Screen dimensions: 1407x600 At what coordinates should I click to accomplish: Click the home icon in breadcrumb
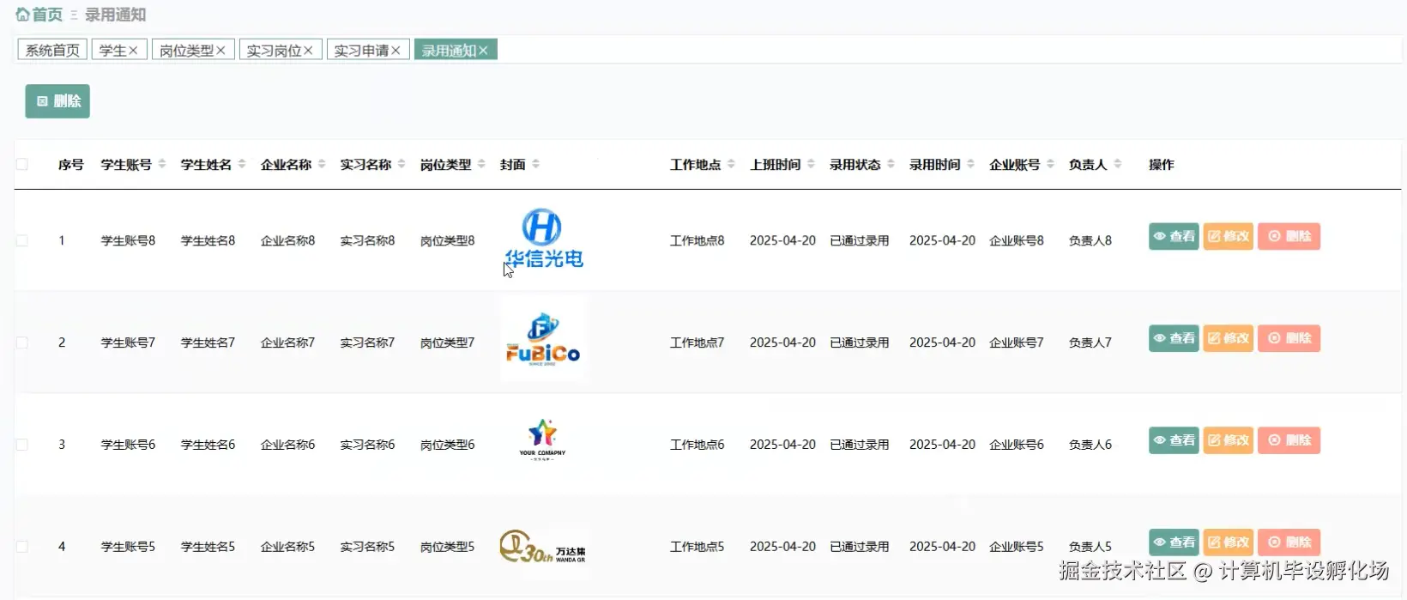[23, 15]
